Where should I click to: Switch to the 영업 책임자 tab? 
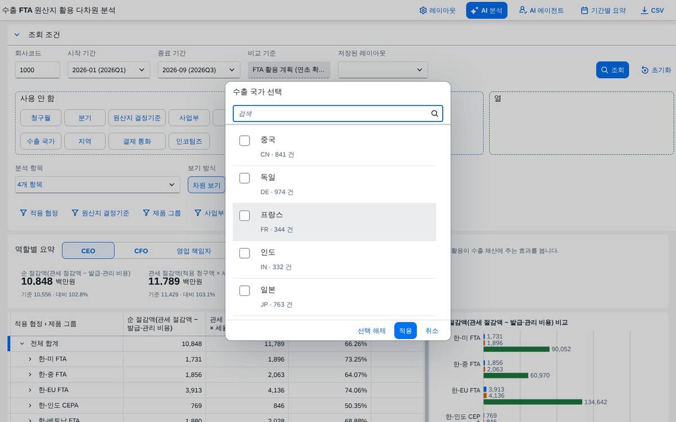[x=194, y=251]
